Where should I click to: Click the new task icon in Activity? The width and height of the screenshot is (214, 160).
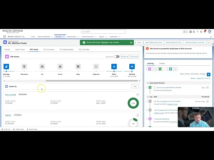(160, 69)
